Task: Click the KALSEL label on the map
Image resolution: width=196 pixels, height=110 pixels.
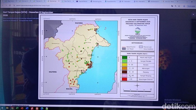Action: pos(69,89)
